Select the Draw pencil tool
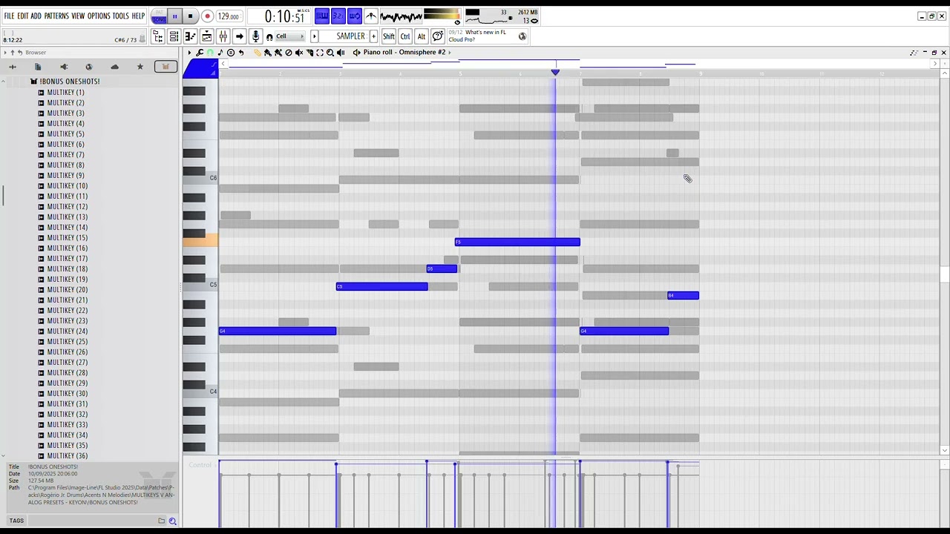This screenshot has height=534, width=950. coord(256,53)
